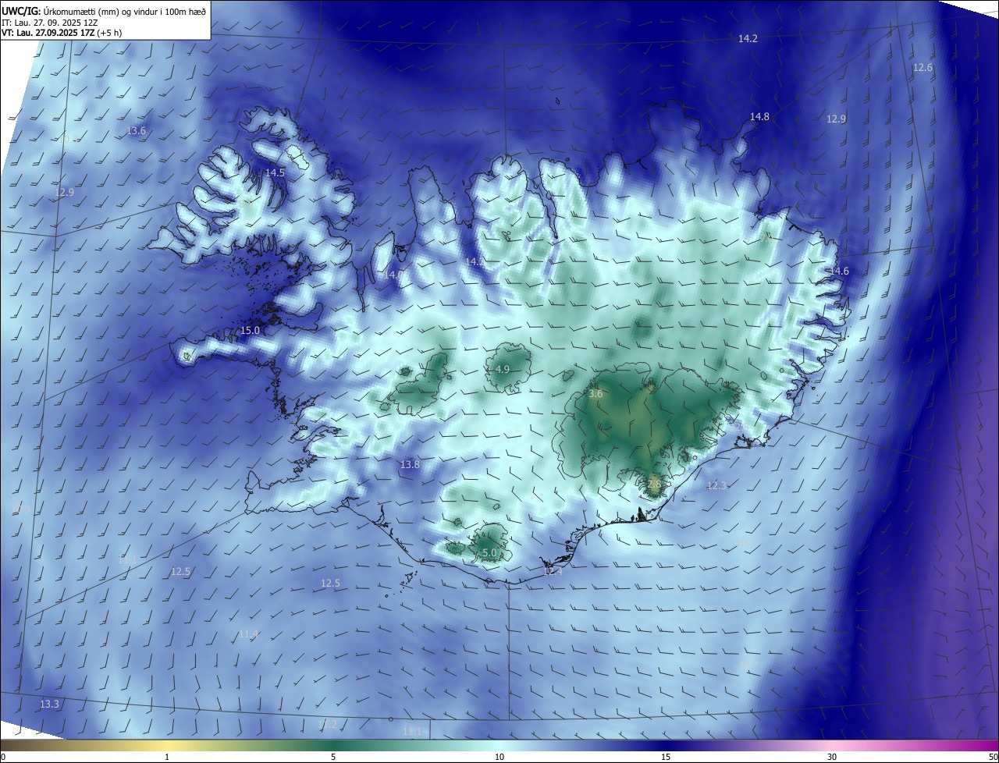Click the 15.0 value label

249,330
